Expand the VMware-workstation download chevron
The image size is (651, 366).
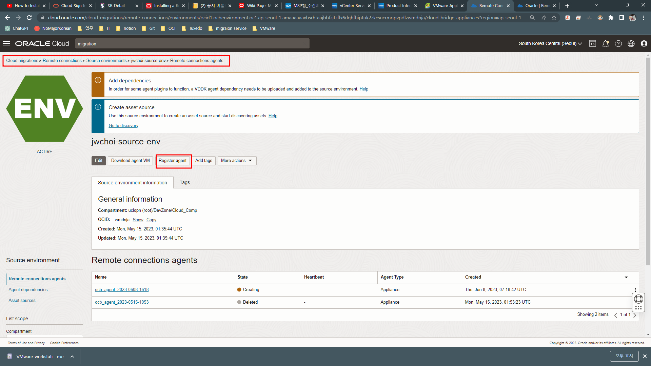tap(72, 357)
